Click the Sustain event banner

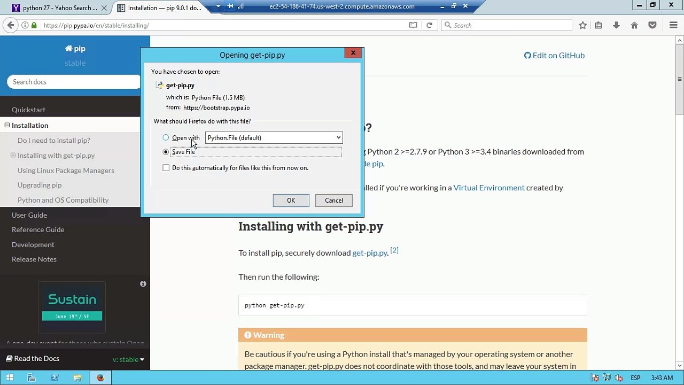pyautogui.click(x=72, y=307)
